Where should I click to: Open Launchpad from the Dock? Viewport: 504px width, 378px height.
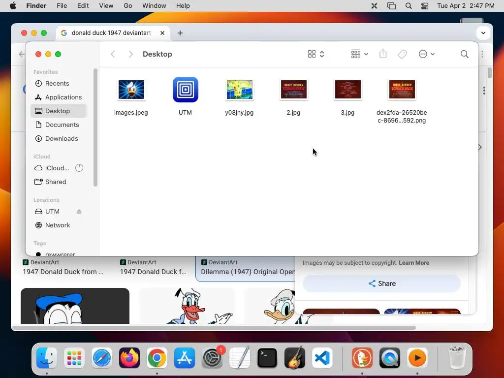(74, 357)
